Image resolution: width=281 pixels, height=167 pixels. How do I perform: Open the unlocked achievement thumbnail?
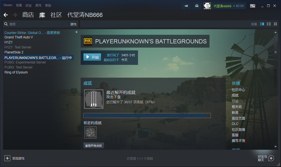click(94, 99)
